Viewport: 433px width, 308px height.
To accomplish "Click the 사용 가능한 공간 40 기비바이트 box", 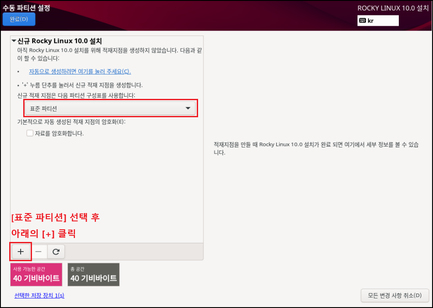I will (36, 275).
